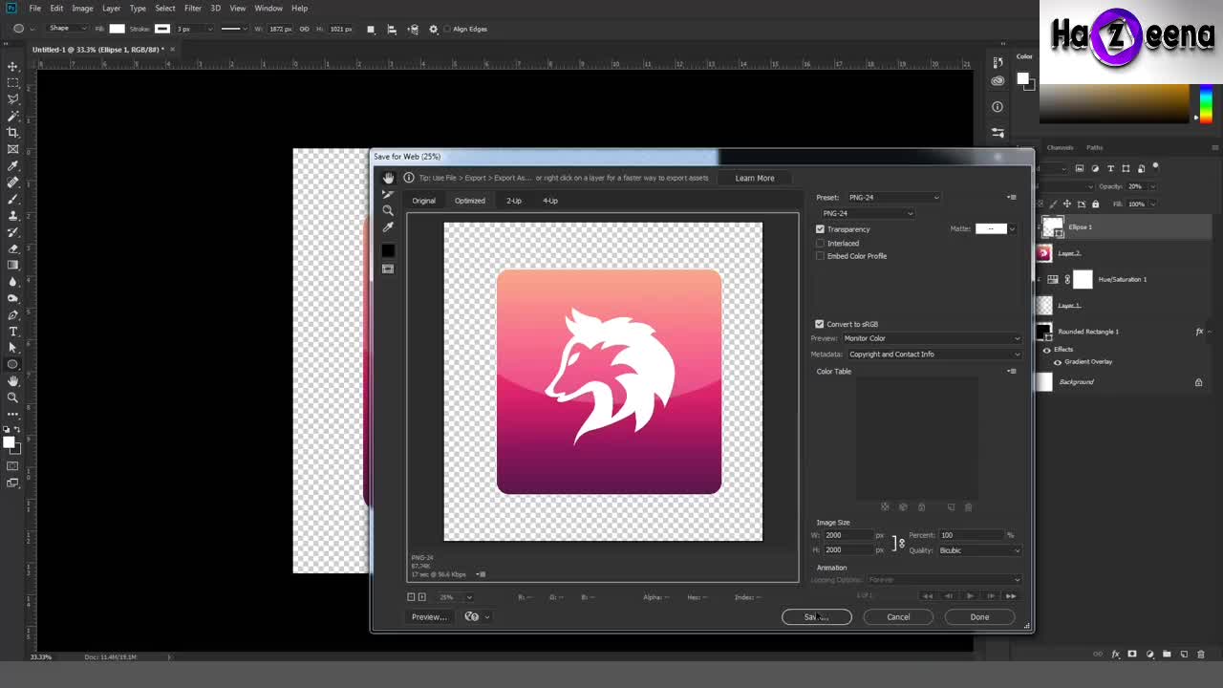Toggle the Transparency checkbox
The width and height of the screenshot is (1223, 688).
tap(820, 229)
